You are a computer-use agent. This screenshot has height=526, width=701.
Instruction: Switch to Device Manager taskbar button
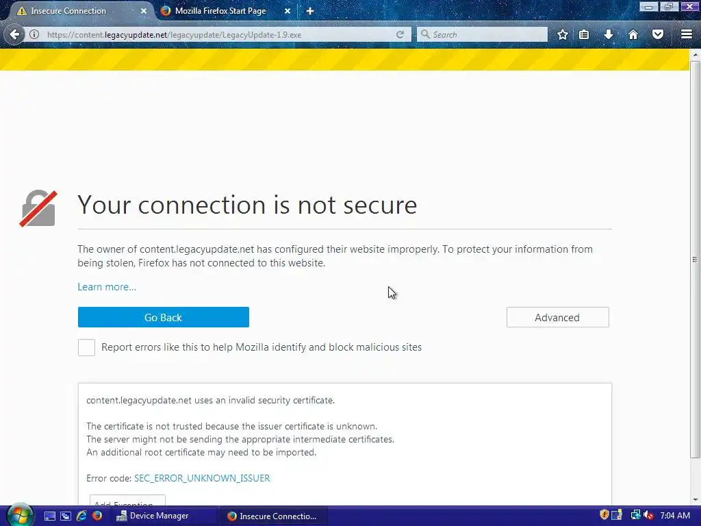click(x=164, y=516)
